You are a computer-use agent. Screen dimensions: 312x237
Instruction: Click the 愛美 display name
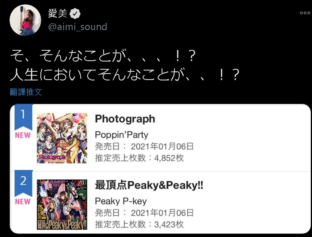pos(58,13)
